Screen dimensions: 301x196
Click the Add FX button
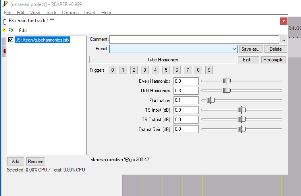[15, 161]
